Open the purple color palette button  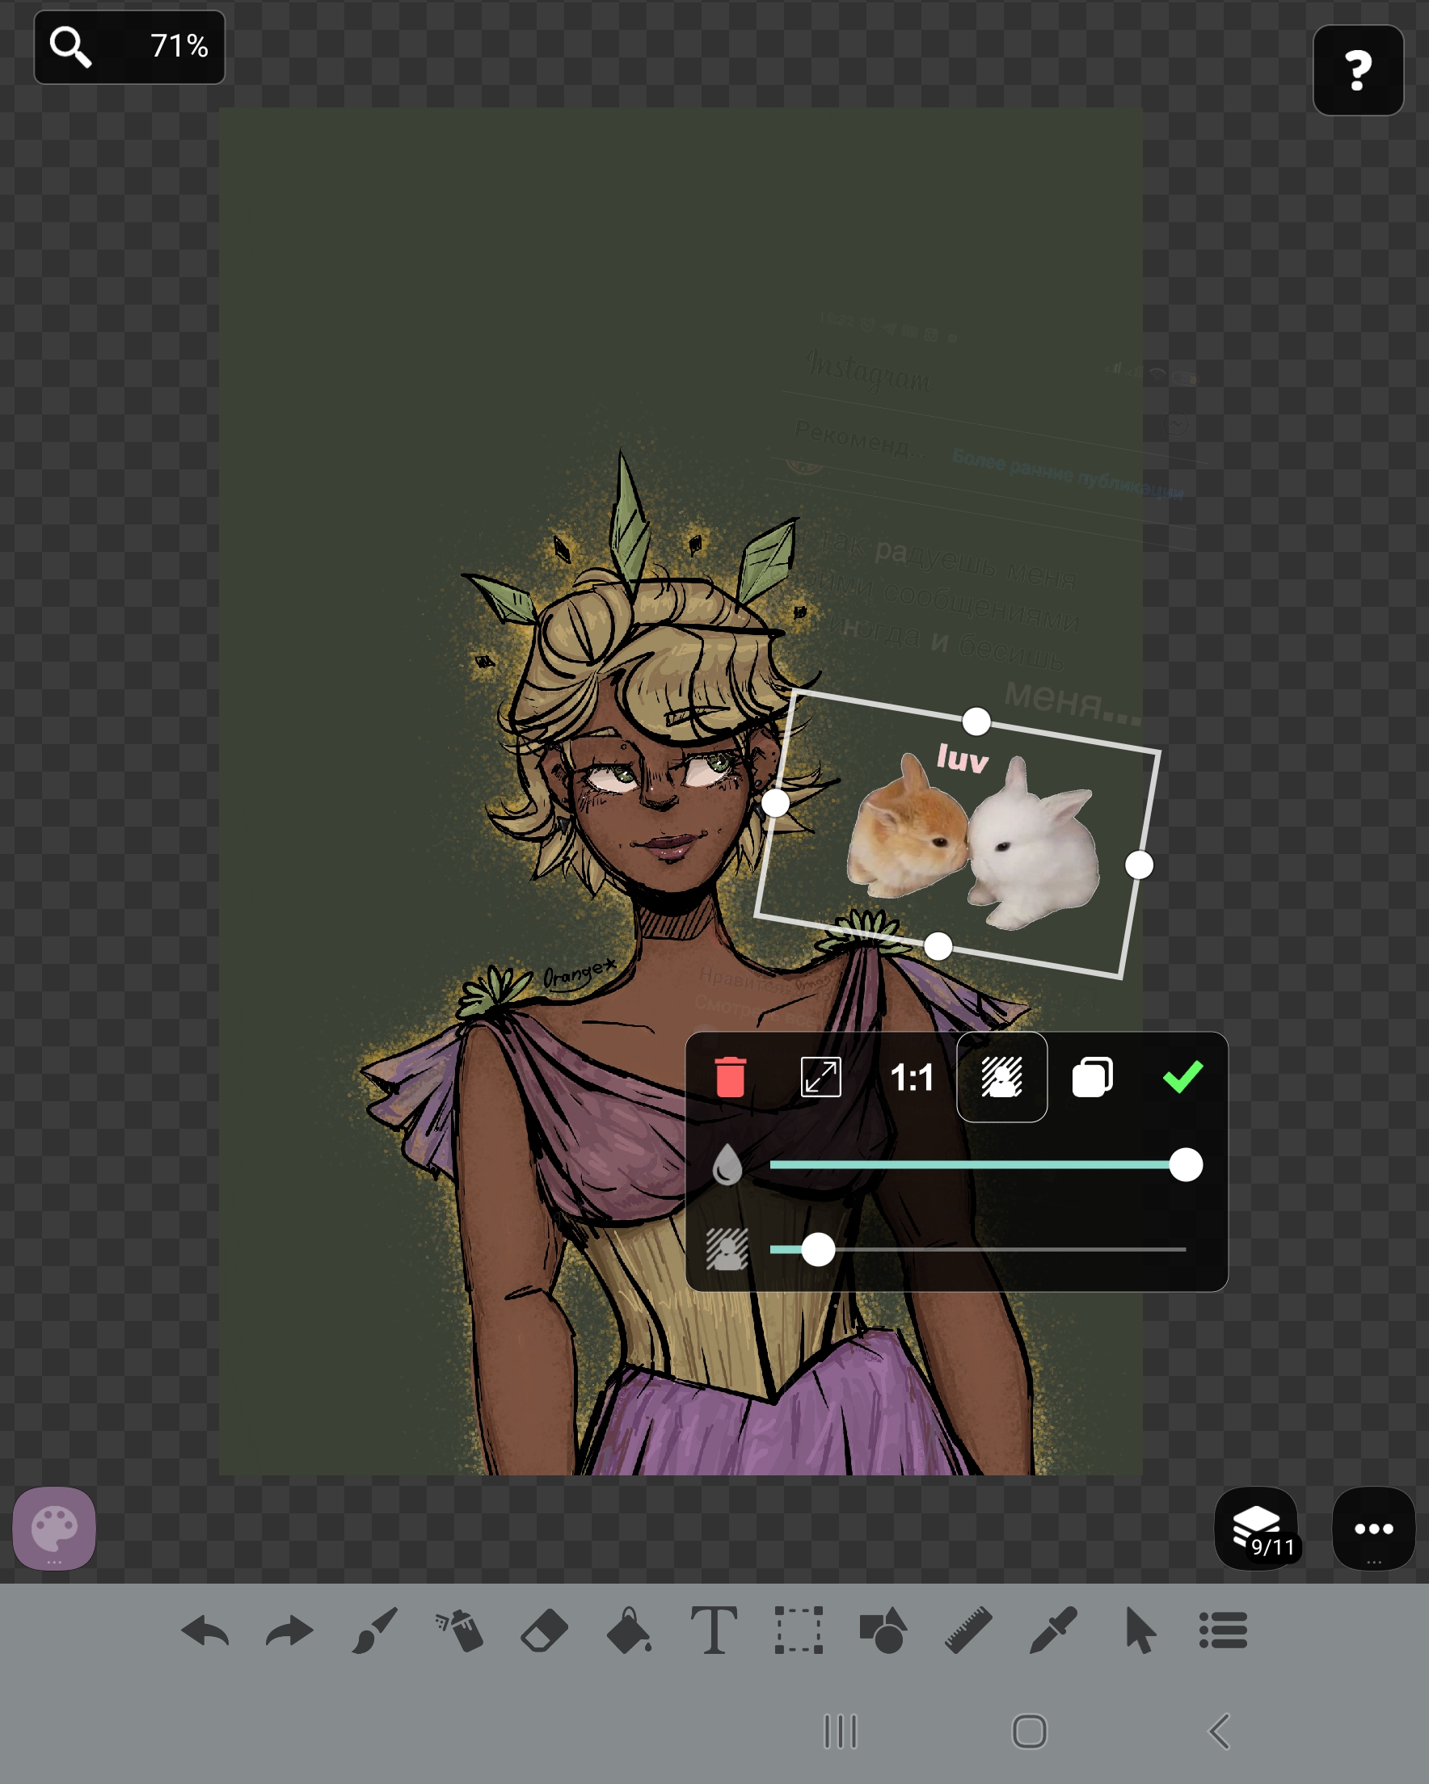click(55, 1529)
